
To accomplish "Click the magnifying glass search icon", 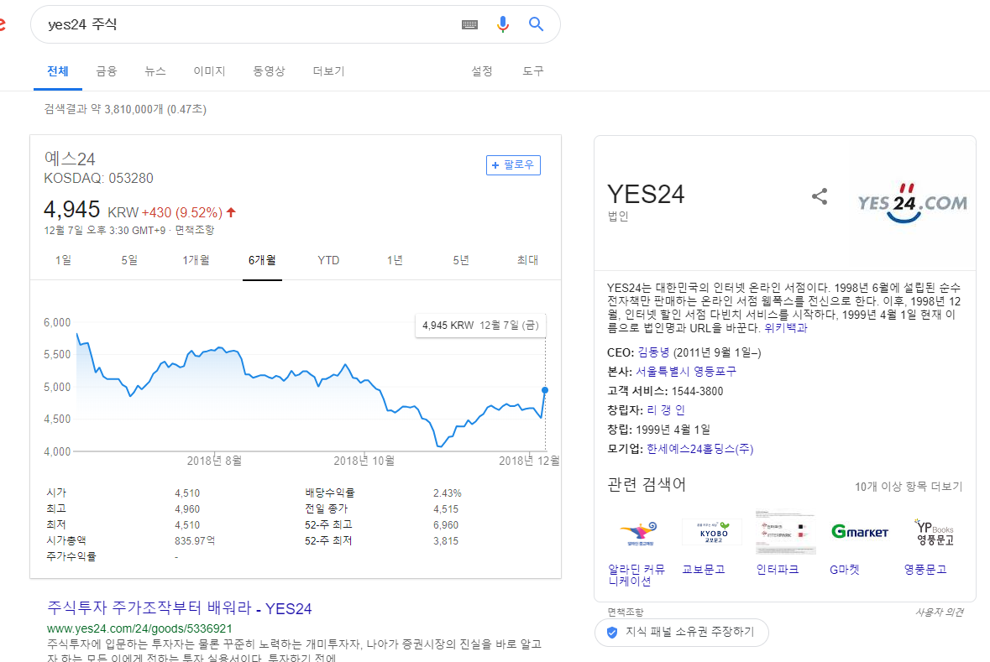I will 536,24.
